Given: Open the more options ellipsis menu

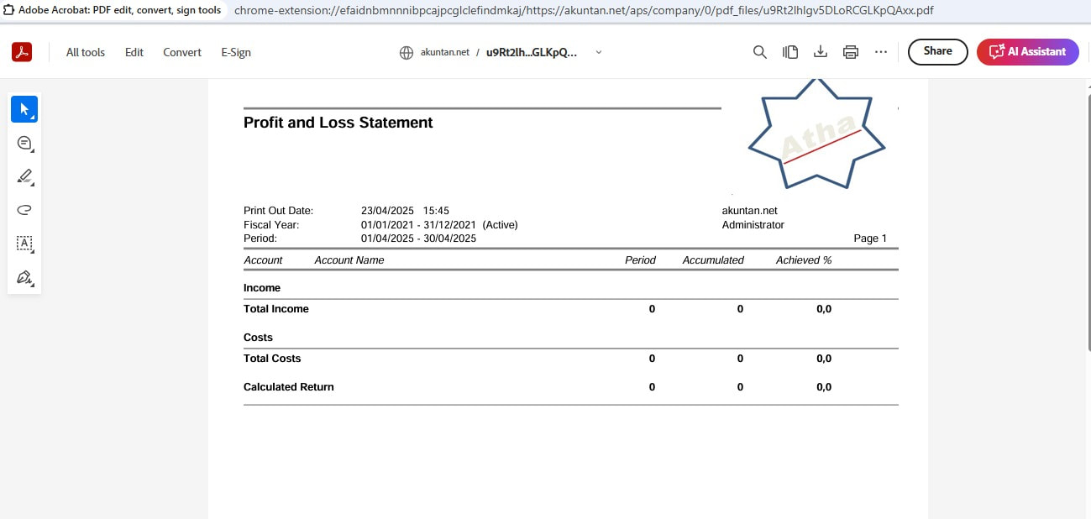Looking at the screenshot, I should [881, 52].
